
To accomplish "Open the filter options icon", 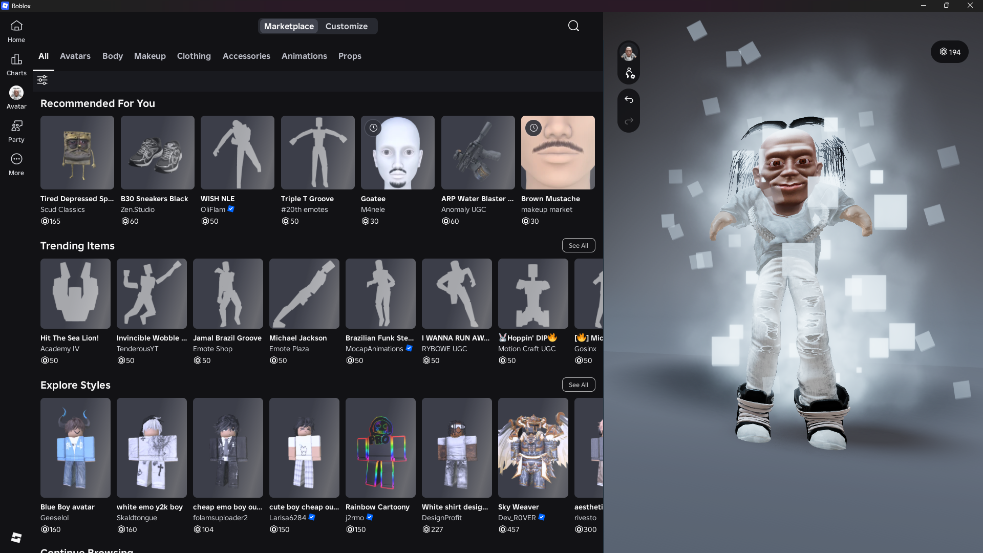I will tap(42, 80).
